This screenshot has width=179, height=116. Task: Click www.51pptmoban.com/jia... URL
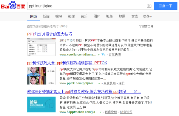point(78,112)
